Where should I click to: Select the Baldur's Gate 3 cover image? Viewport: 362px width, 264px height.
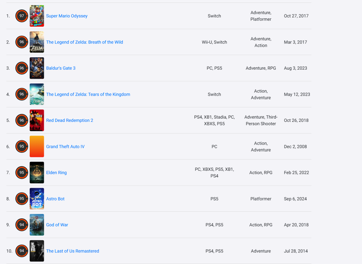(x=37, y=68)
